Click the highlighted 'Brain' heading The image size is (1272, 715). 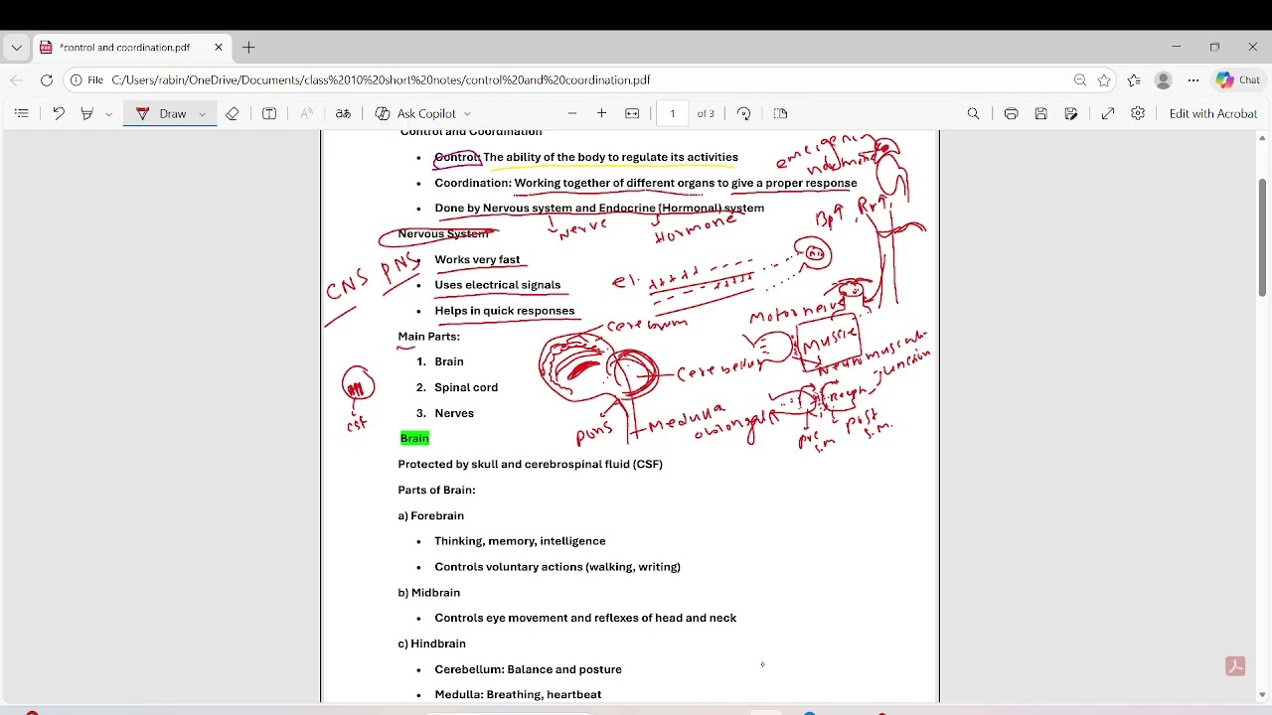point(414,438)
